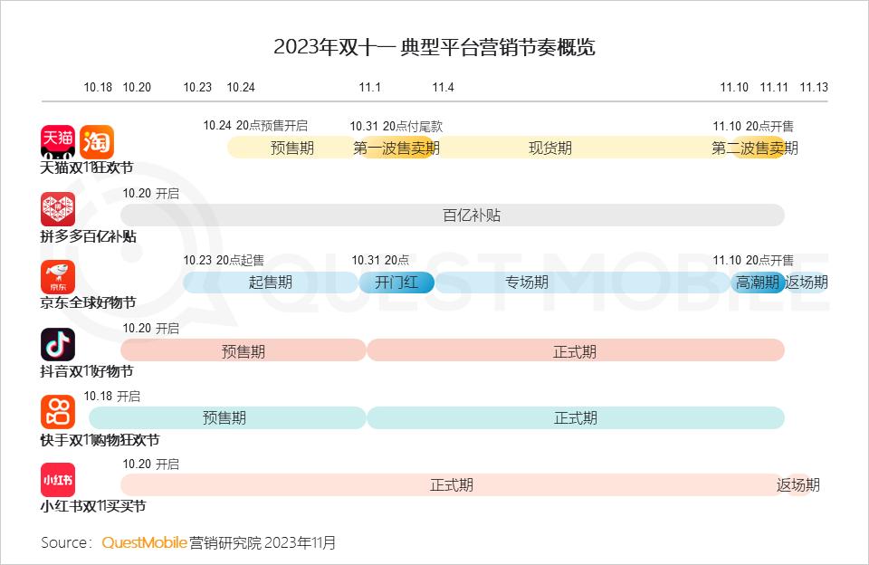Click the 快手双11购物狂欢节 label

(100, 440)
